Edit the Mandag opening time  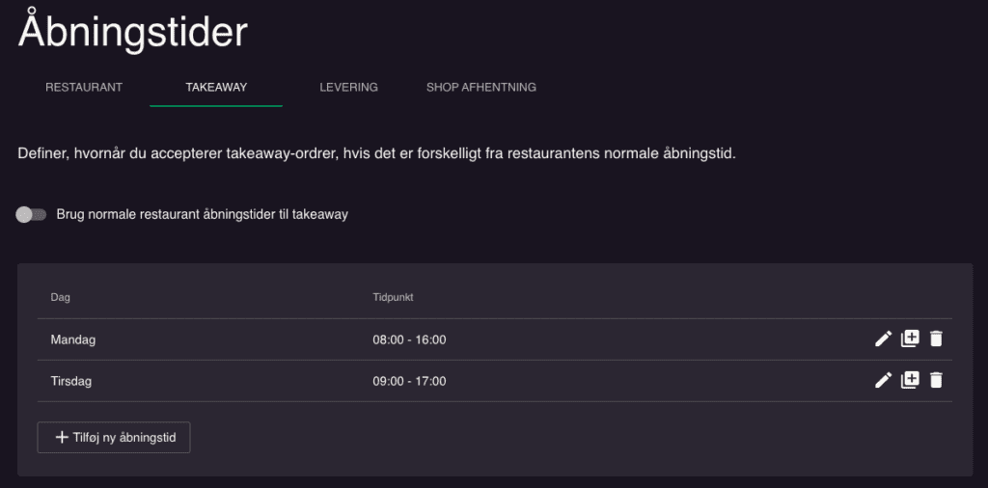click(x=884, y=339)
